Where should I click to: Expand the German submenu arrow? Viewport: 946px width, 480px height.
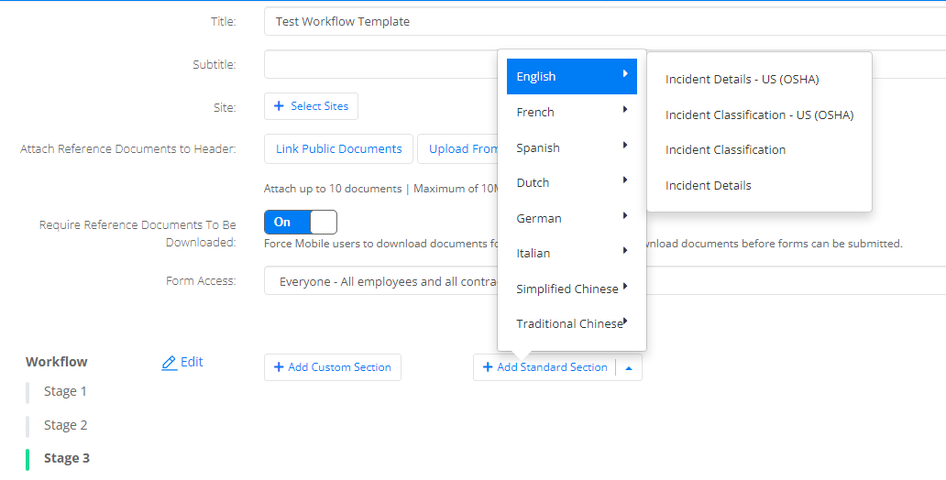coord(625,215)
